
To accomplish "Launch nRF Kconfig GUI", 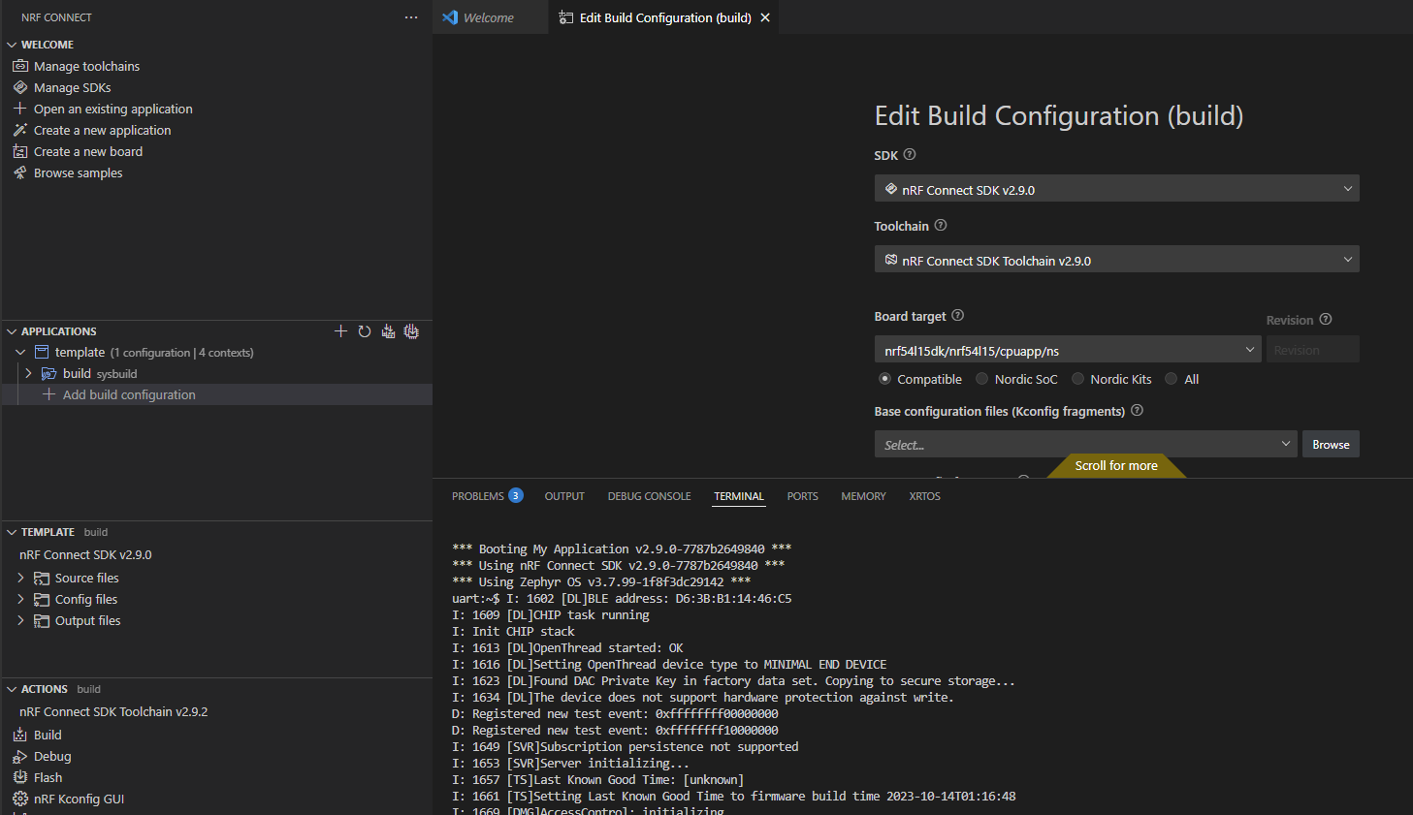I will tap(79, 799).
